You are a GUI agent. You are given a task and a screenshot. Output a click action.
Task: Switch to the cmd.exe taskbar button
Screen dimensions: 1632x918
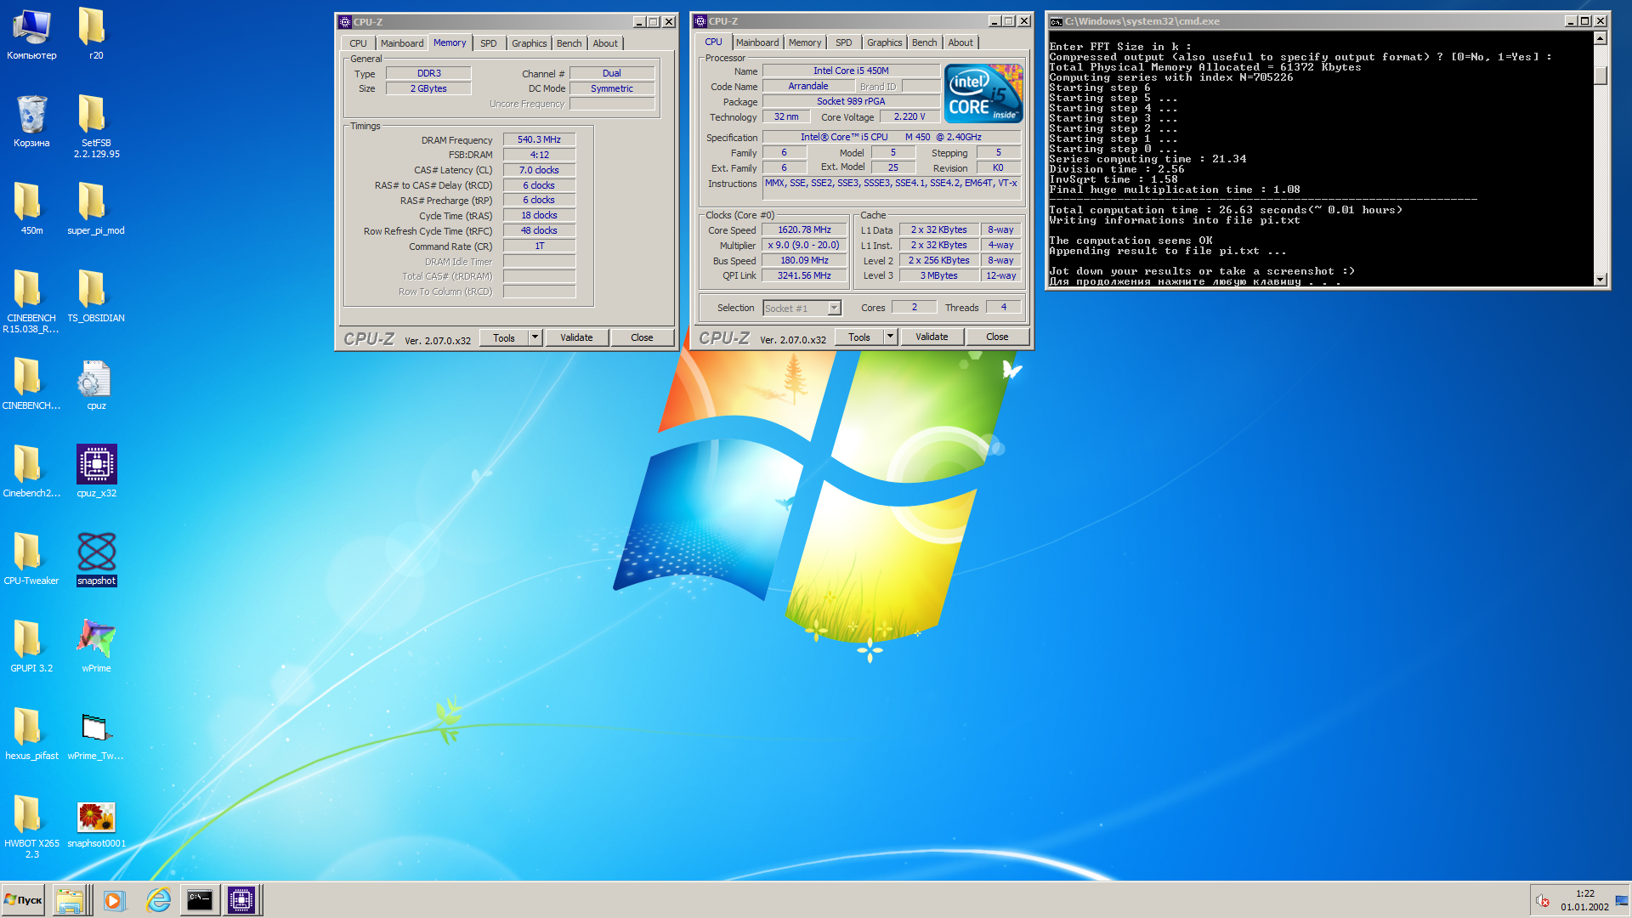pyautogui.click(x=200, y=900)
